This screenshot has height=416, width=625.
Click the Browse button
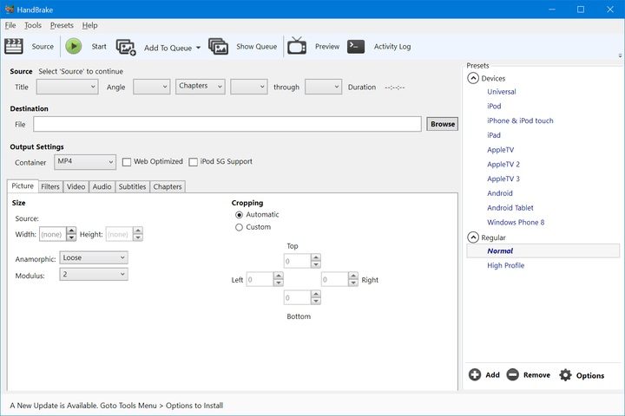click(443, 124)
